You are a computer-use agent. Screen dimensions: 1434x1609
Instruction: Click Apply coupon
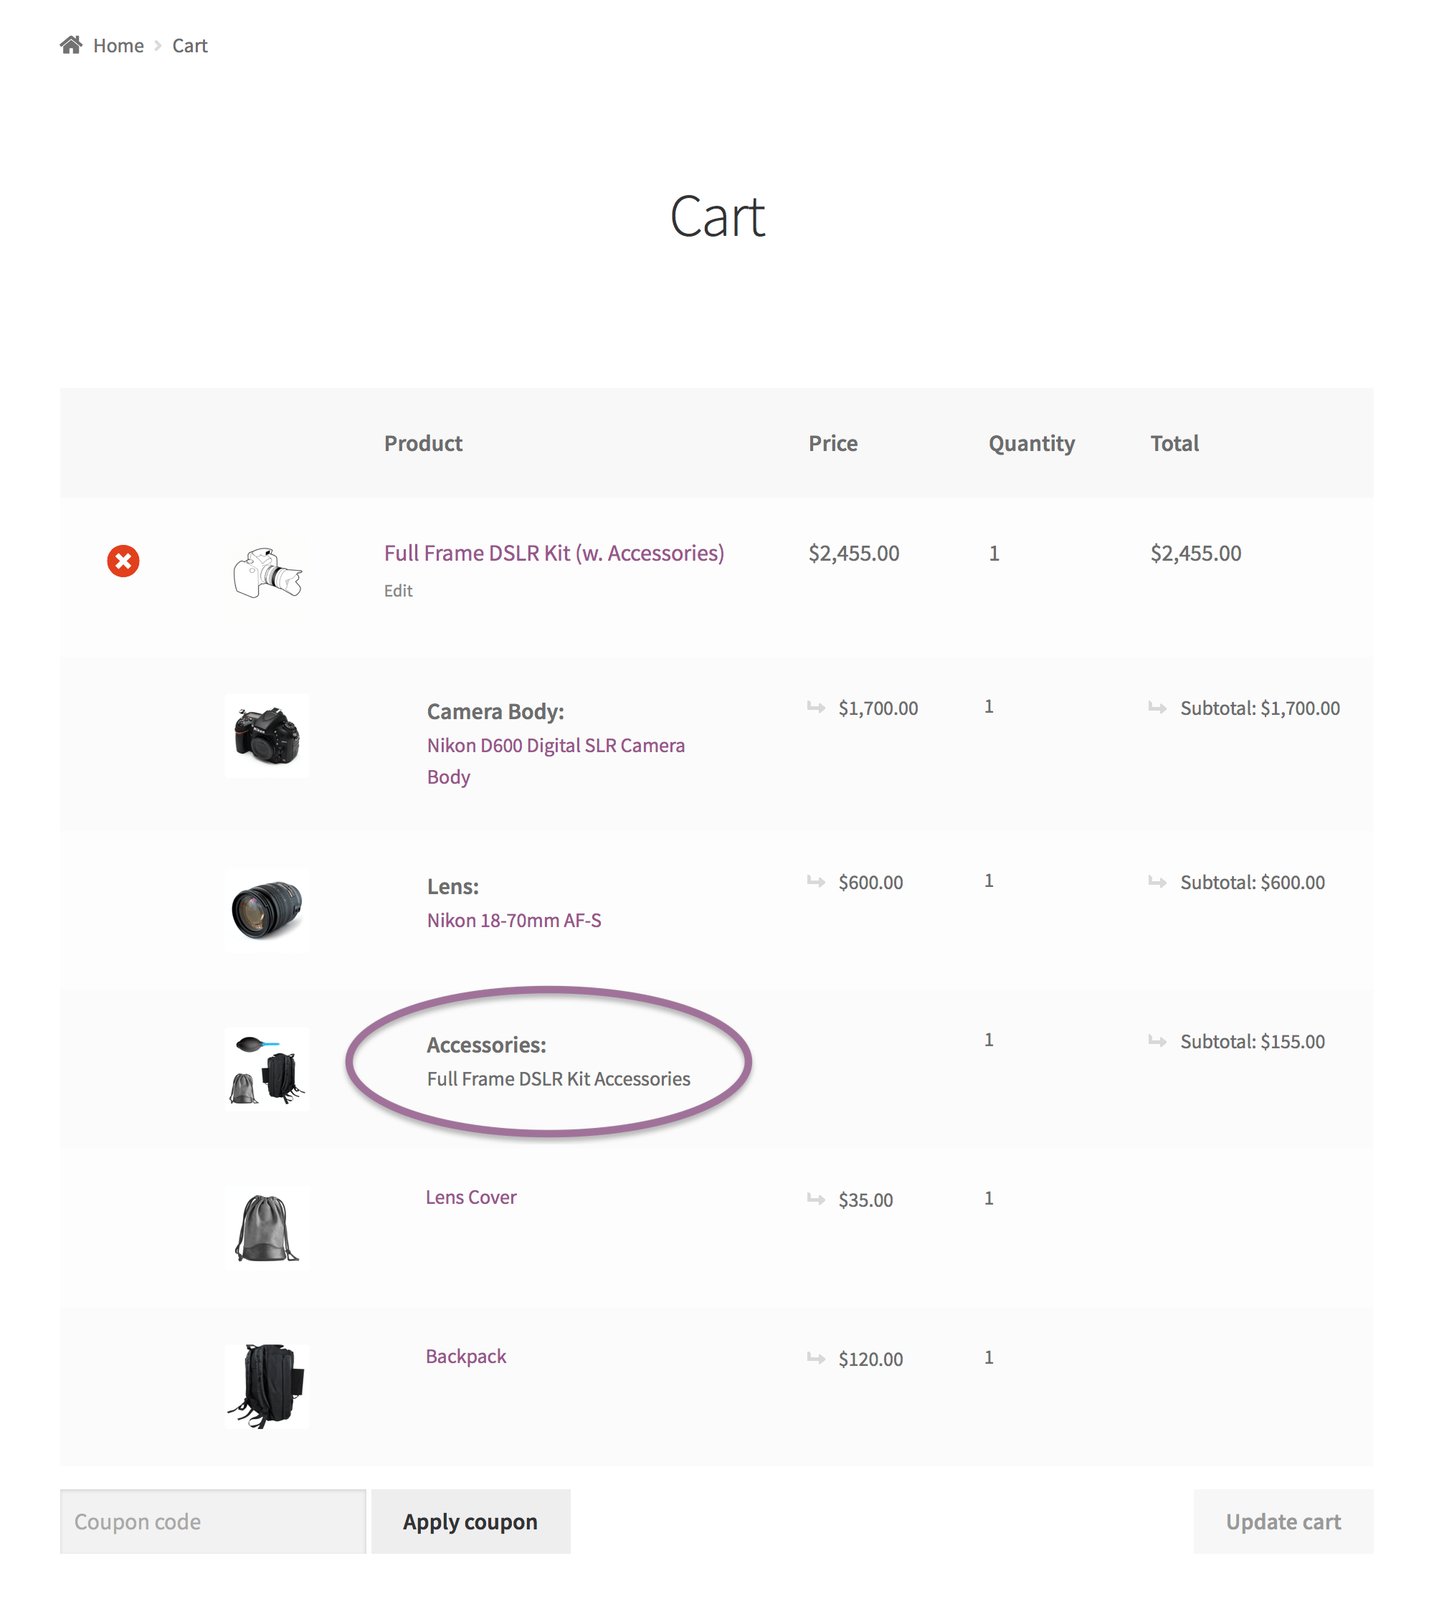[x=470, y=1522]
